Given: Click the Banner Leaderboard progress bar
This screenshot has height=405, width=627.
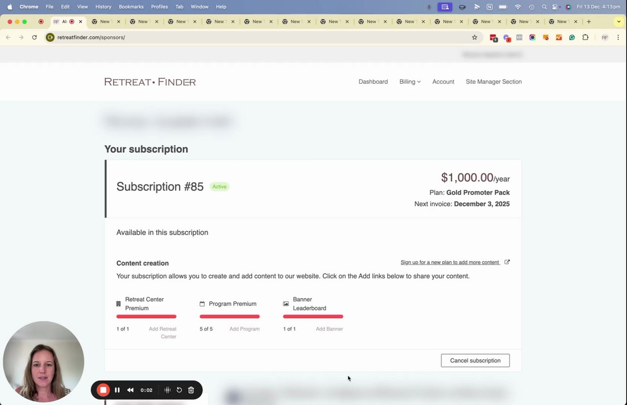Looking at the screenshot, I should [x=313, y=317].
